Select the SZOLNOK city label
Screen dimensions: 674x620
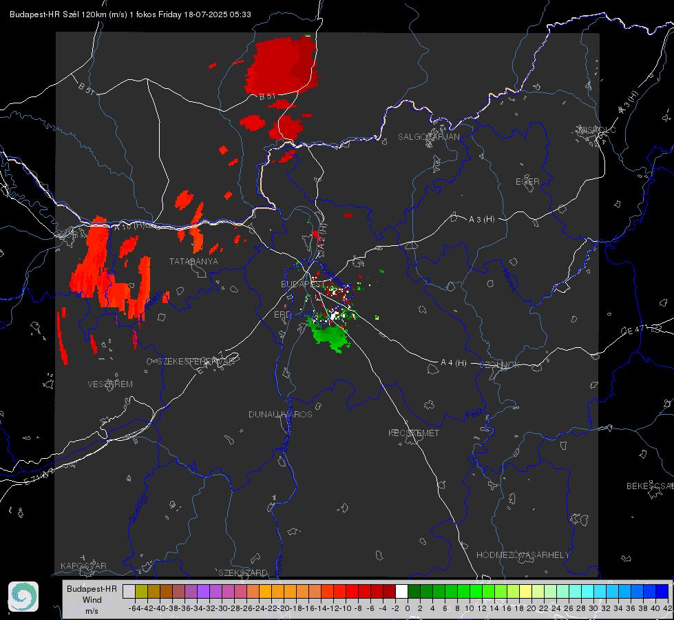click(500, 365)
